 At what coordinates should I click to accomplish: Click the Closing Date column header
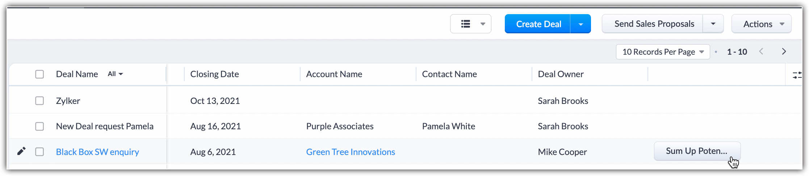coord(214,74)
